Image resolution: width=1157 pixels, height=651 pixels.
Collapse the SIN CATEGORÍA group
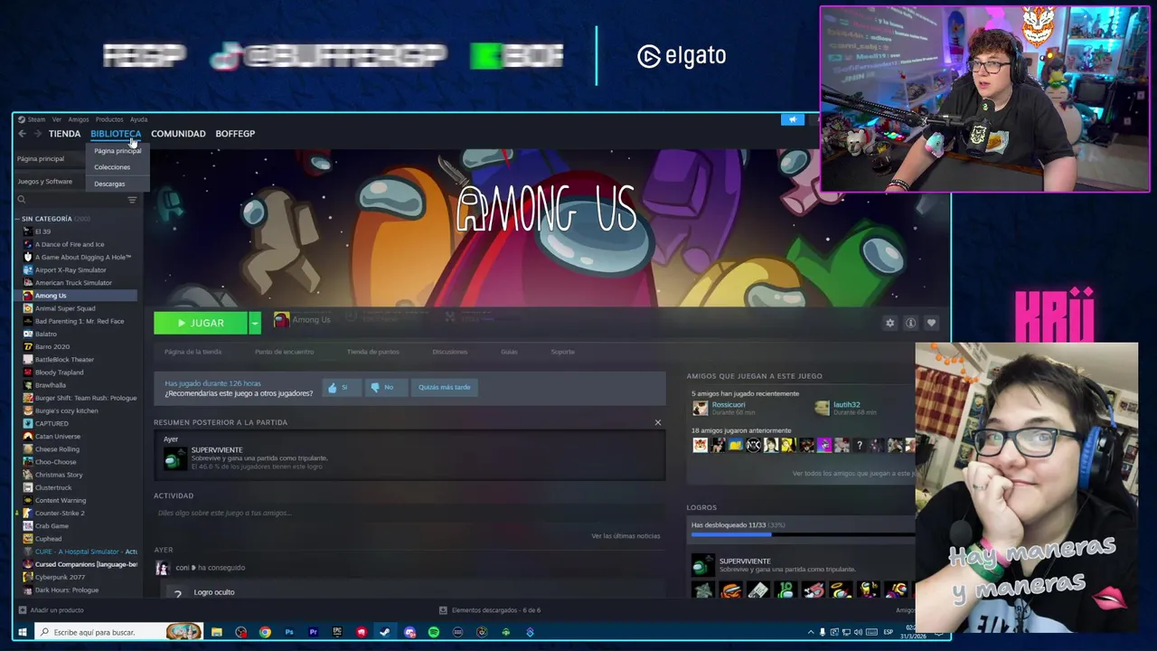pos(17,219)
